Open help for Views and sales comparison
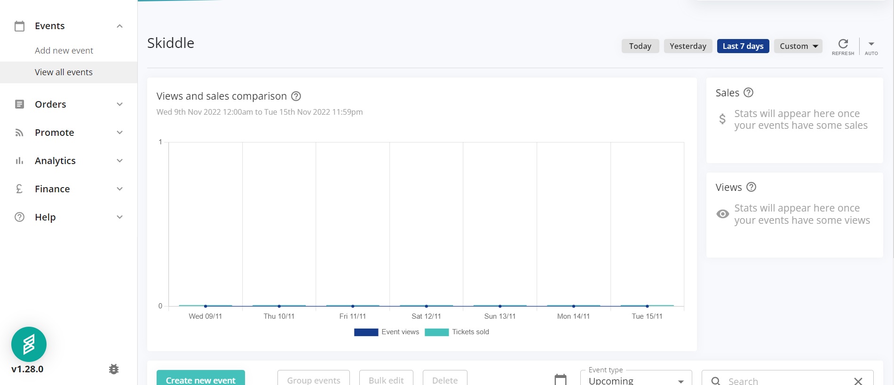894x385 pixels. [296, 96]
